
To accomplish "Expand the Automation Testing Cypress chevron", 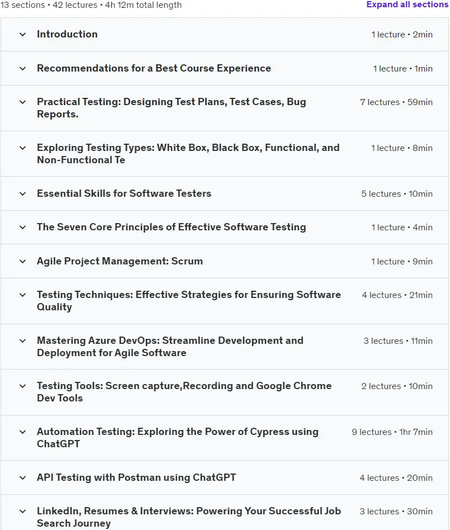I will pos(23,432).
